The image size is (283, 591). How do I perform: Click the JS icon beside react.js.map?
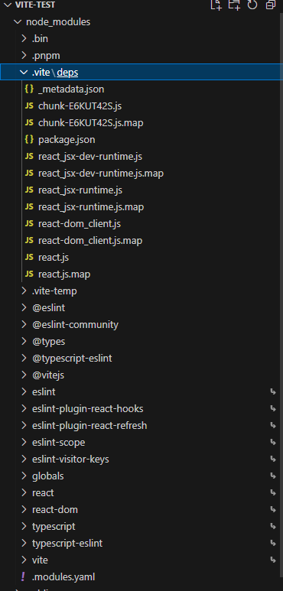click(29, 274)
